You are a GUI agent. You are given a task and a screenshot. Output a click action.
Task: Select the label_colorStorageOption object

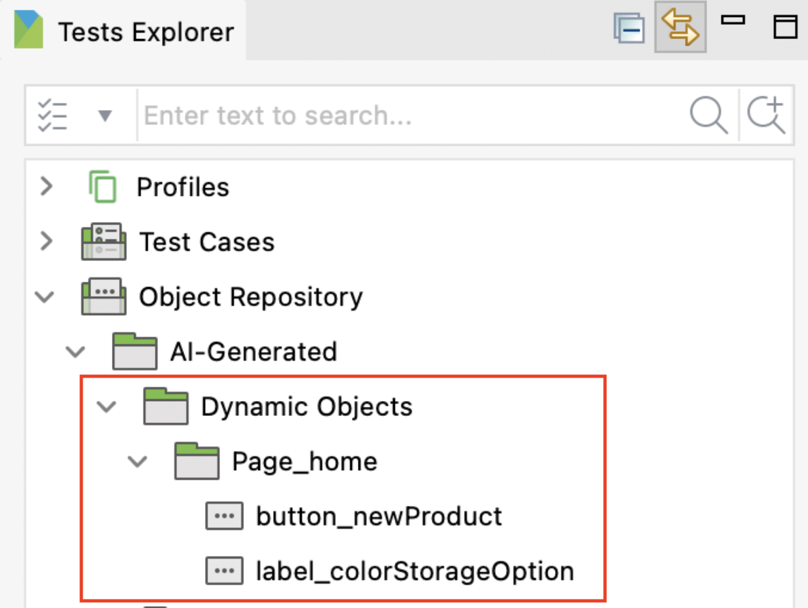click(414, 571)
